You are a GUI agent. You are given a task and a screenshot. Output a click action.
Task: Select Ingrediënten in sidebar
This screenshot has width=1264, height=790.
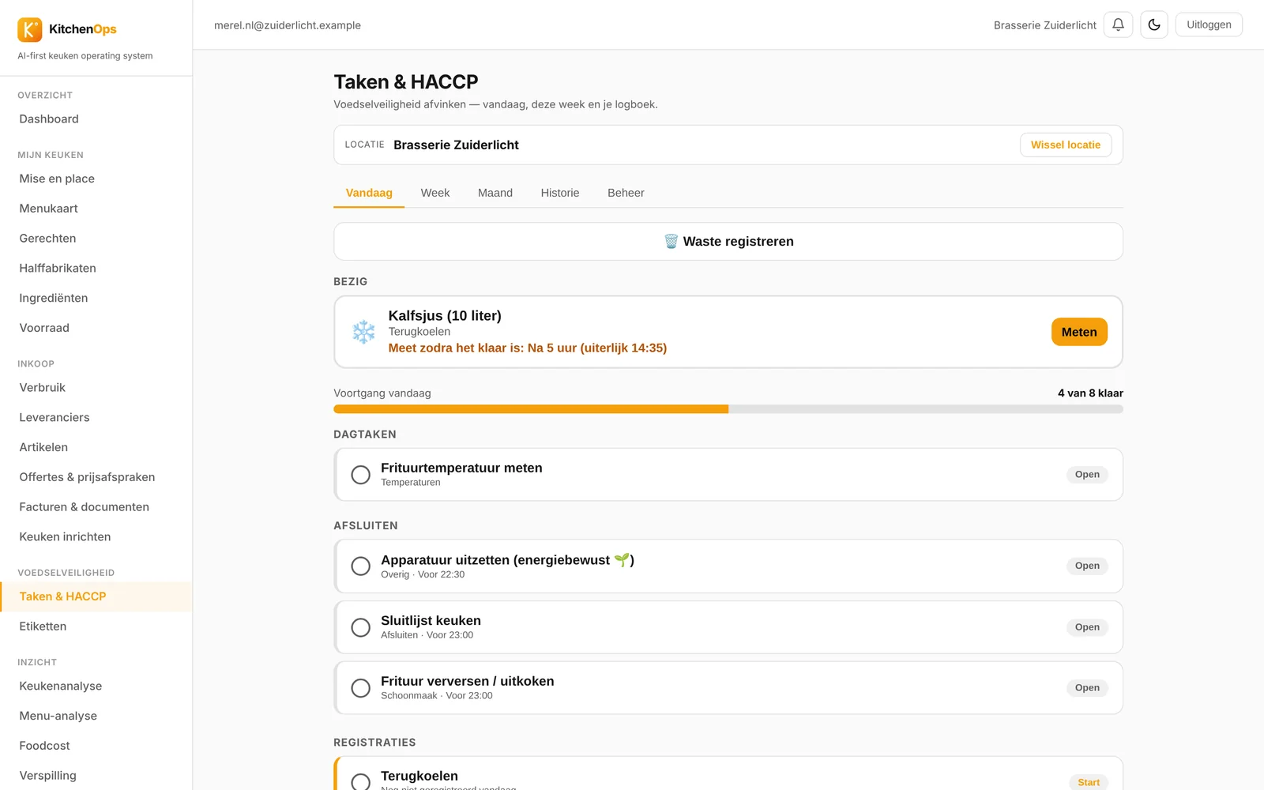click(x=54, y=298)
